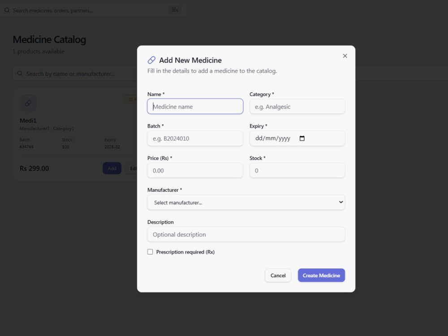Click the dialog subtitle about filling details
This screenshot has width=448, height=336.
(x=212, y=71)
